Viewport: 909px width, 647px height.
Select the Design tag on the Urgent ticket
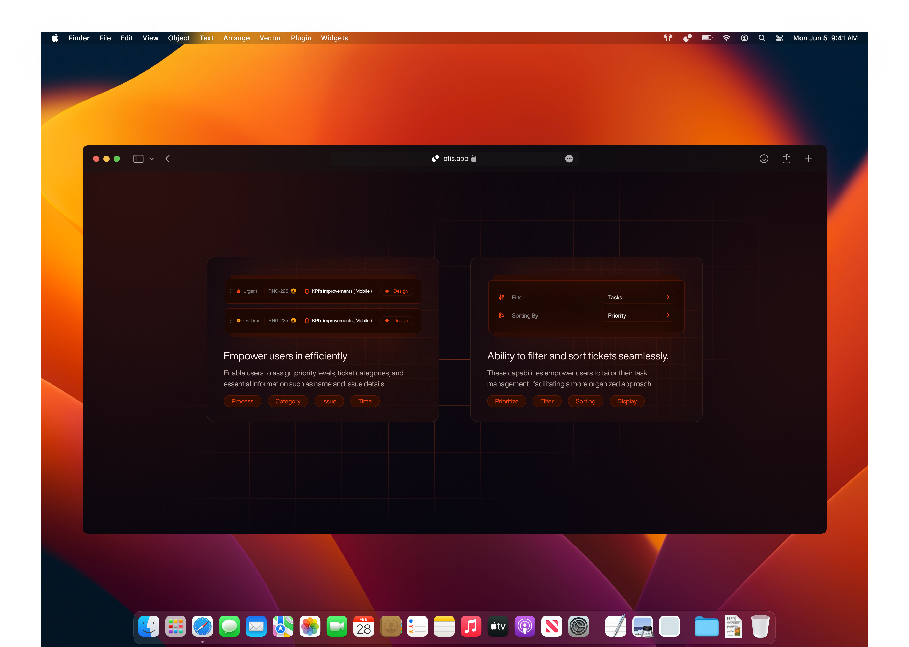[x=397, y=291]
